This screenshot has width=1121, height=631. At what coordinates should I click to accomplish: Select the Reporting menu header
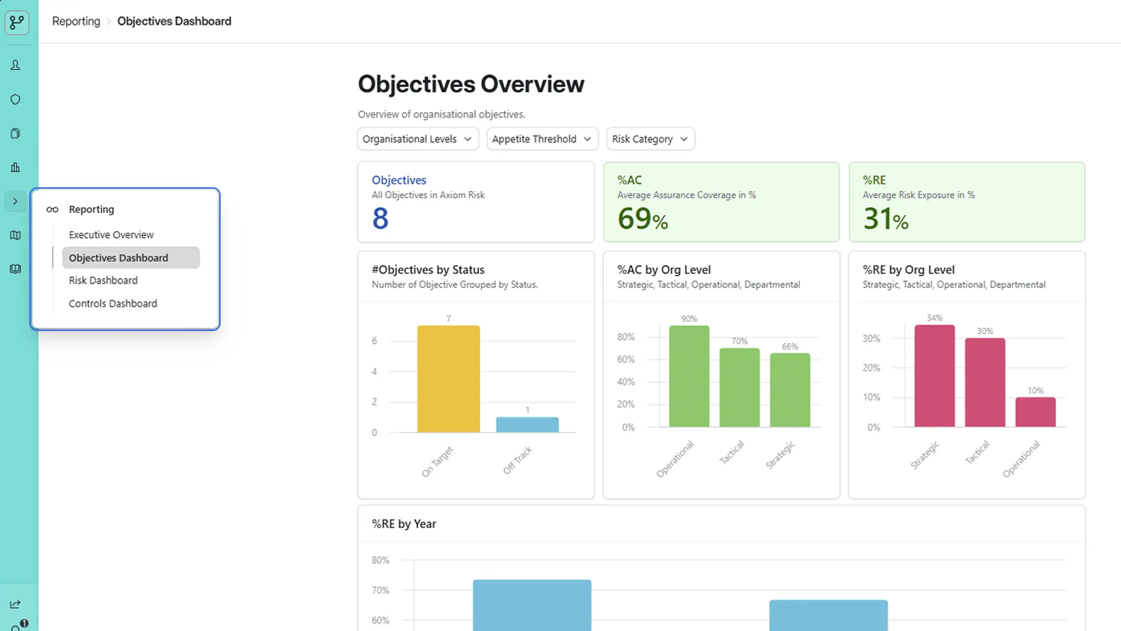coord(91,209)
